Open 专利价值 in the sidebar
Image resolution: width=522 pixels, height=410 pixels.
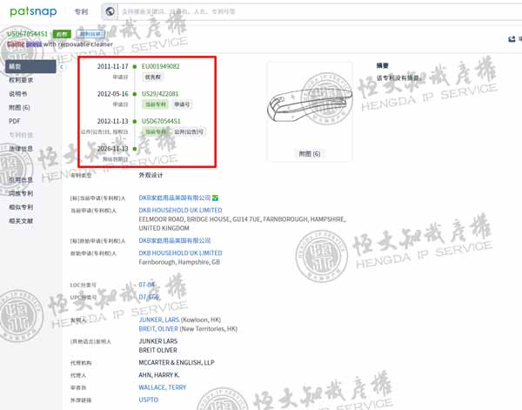pyautogui.click(x=21, y=135)
